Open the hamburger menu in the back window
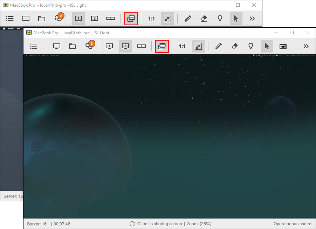The image size is (316, 229). tap(10, 19)
